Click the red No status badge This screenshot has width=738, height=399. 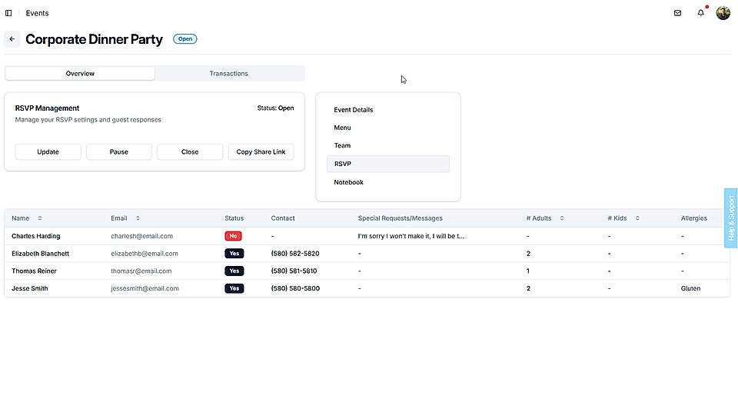pos(233,236)
